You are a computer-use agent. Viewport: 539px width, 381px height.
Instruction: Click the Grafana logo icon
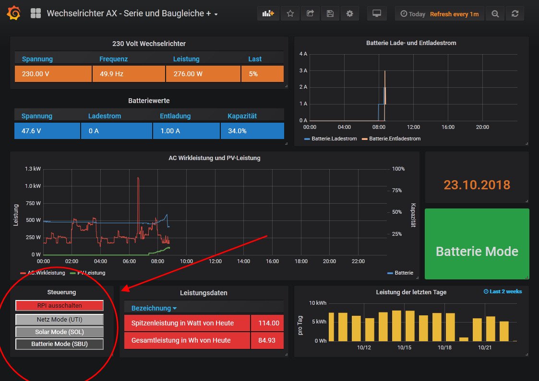(13, 13)
